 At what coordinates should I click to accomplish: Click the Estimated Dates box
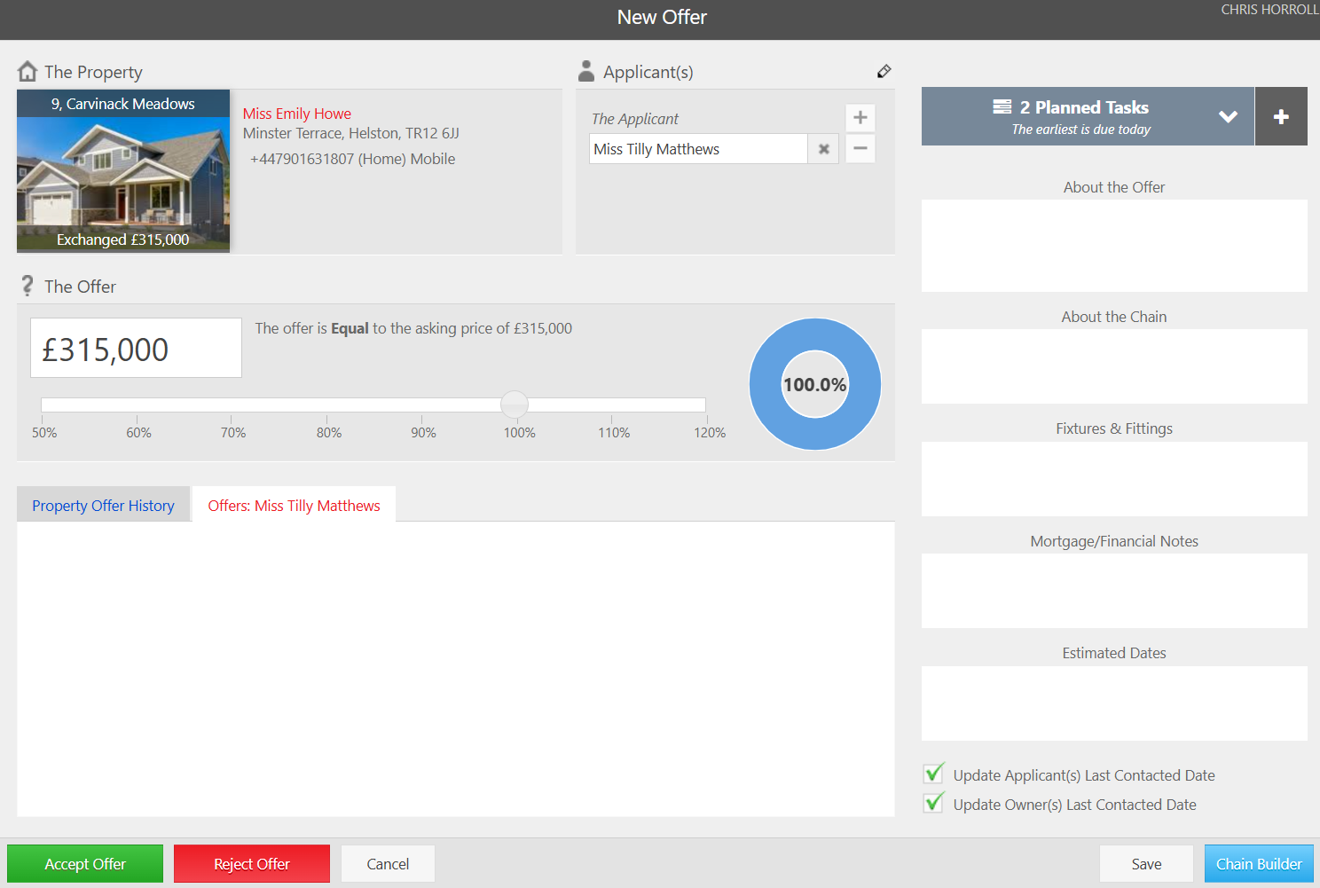coord(1114,703)
